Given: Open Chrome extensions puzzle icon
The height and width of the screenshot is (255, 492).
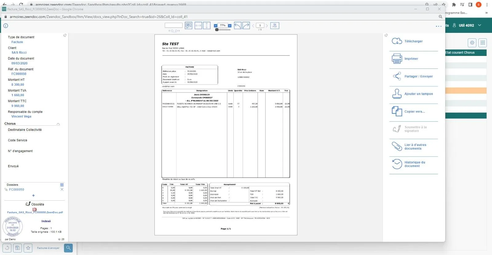Looking at the screenshot, I should click(x=454, y=5).
